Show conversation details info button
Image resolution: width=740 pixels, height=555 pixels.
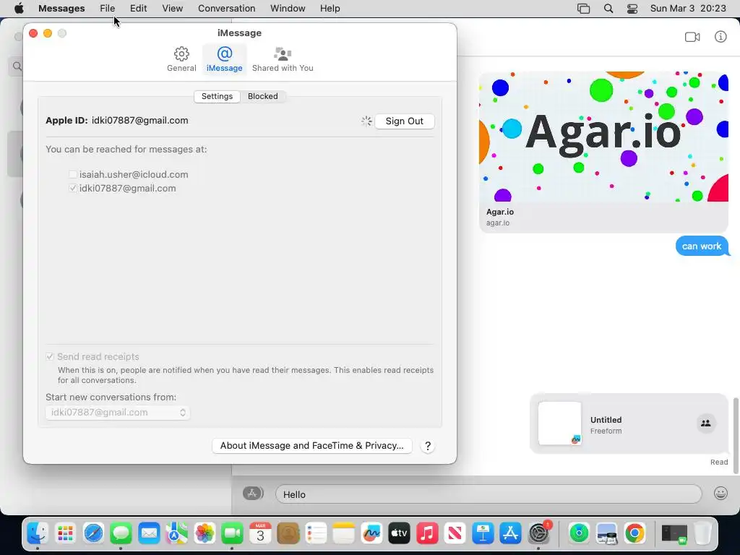(720, 37)
